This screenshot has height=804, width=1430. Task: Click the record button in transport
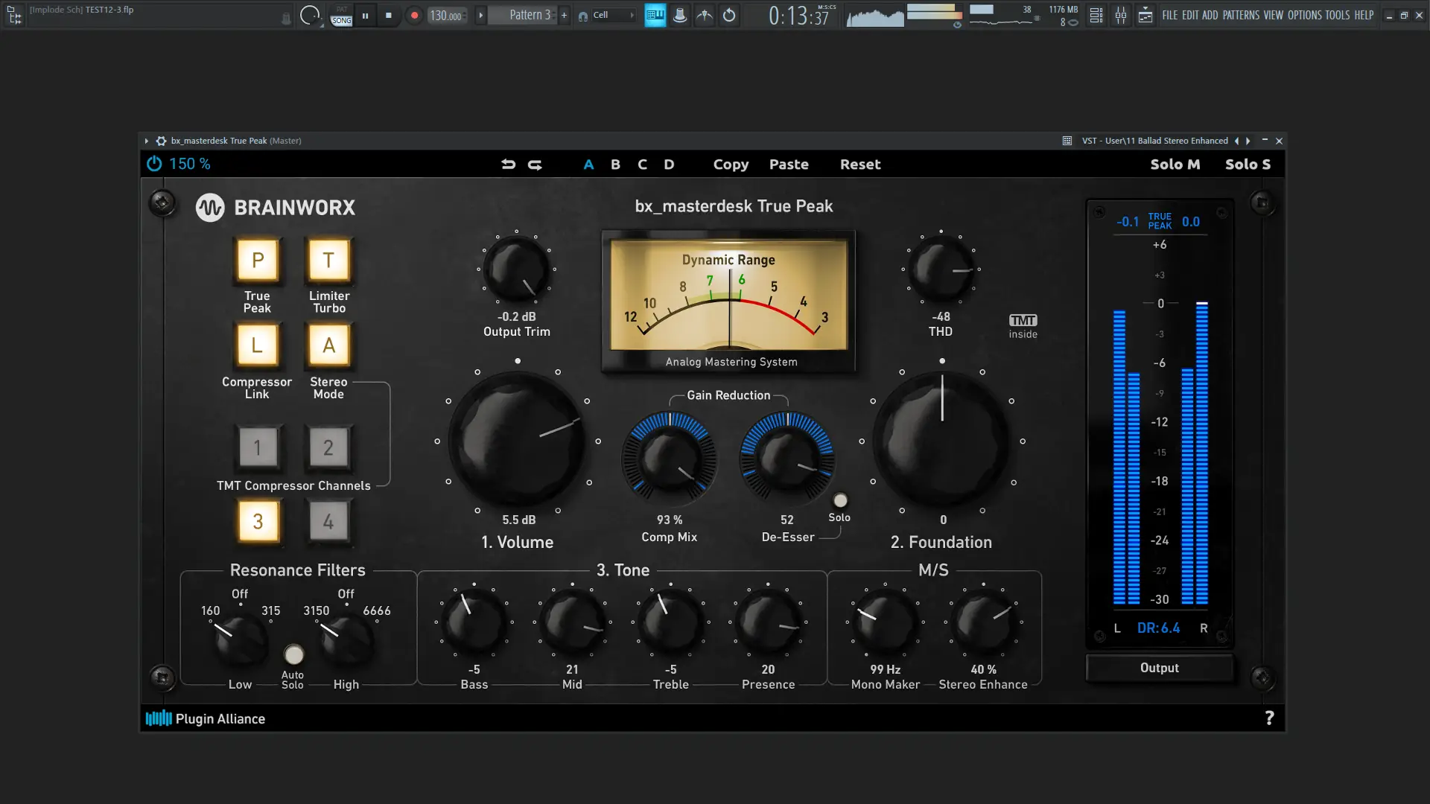[x=414, y=15]
